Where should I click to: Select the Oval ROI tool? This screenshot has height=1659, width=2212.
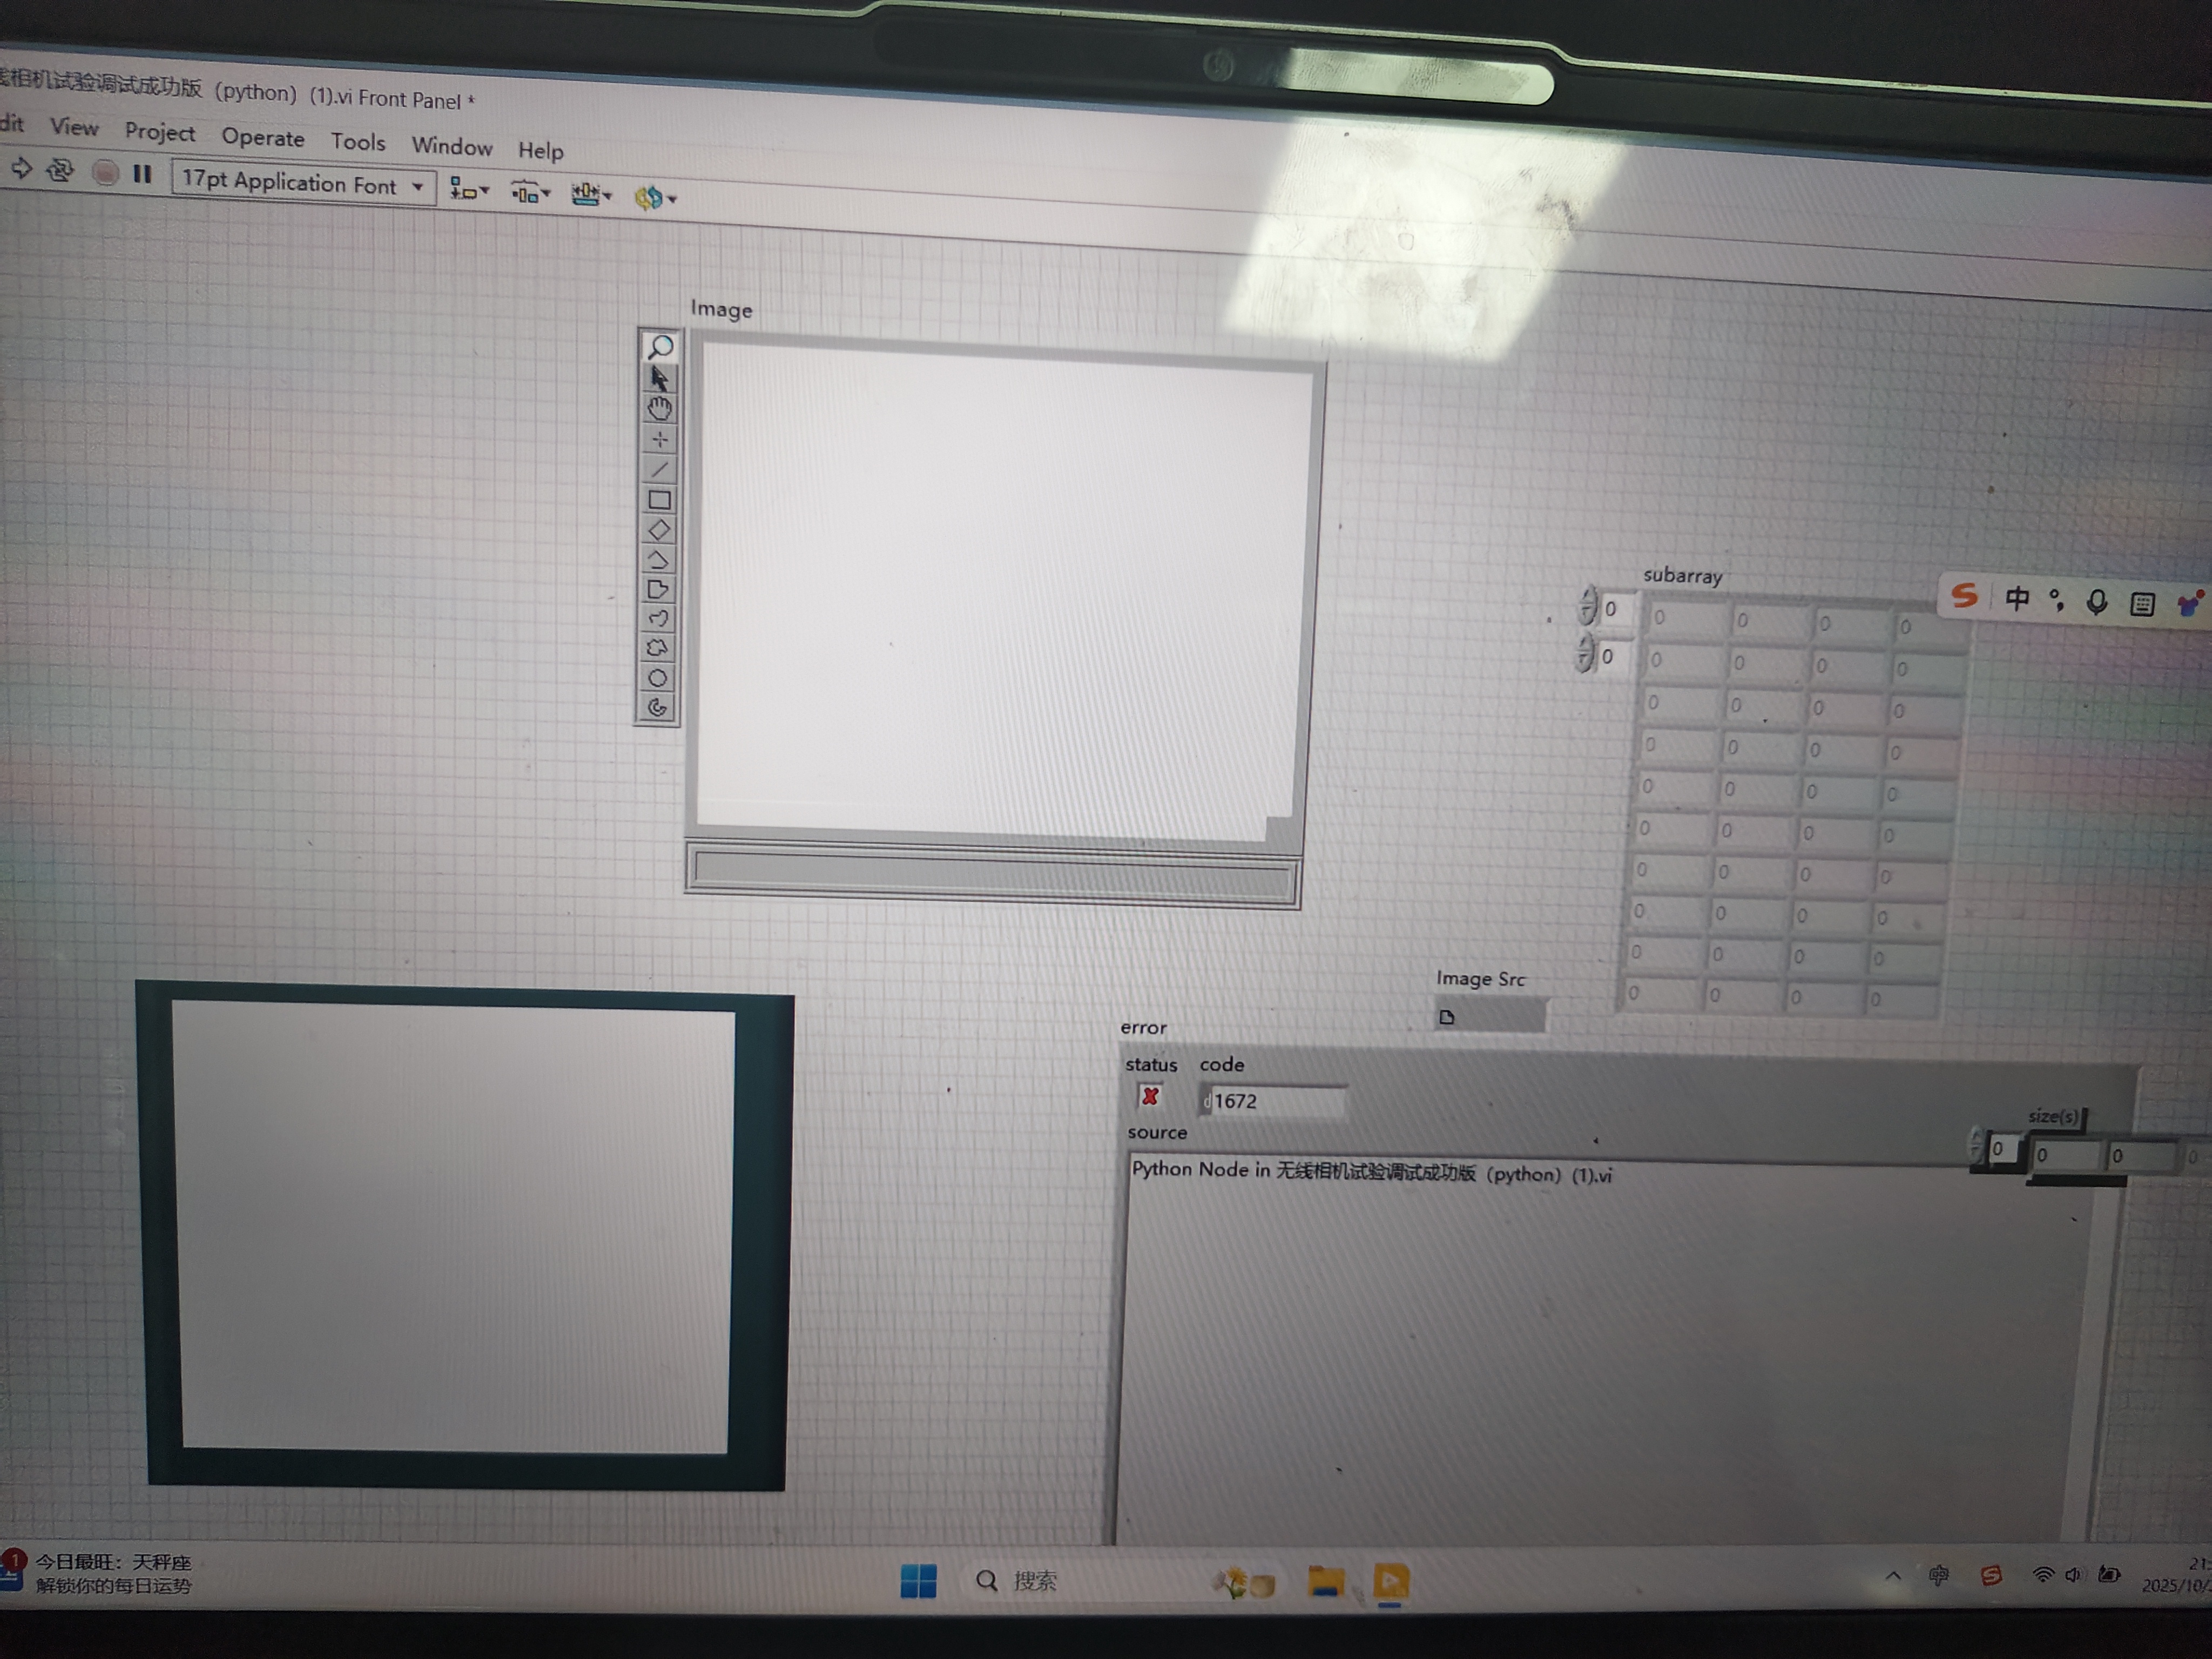click(657, 678)
